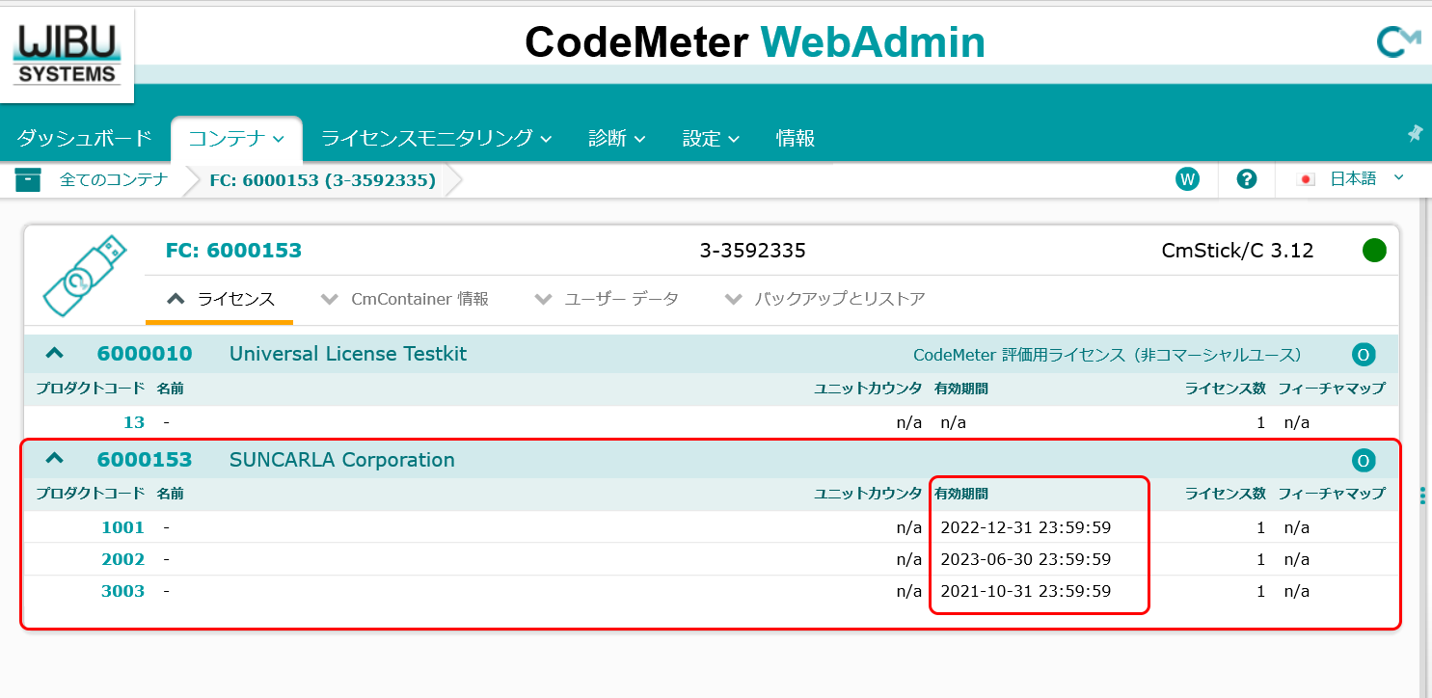Image resolution: width=1432 pixels, height=698 pixels.
Task: Click the archive box icon beside 全てのコンテナ
Action: (x=28, y=179)
